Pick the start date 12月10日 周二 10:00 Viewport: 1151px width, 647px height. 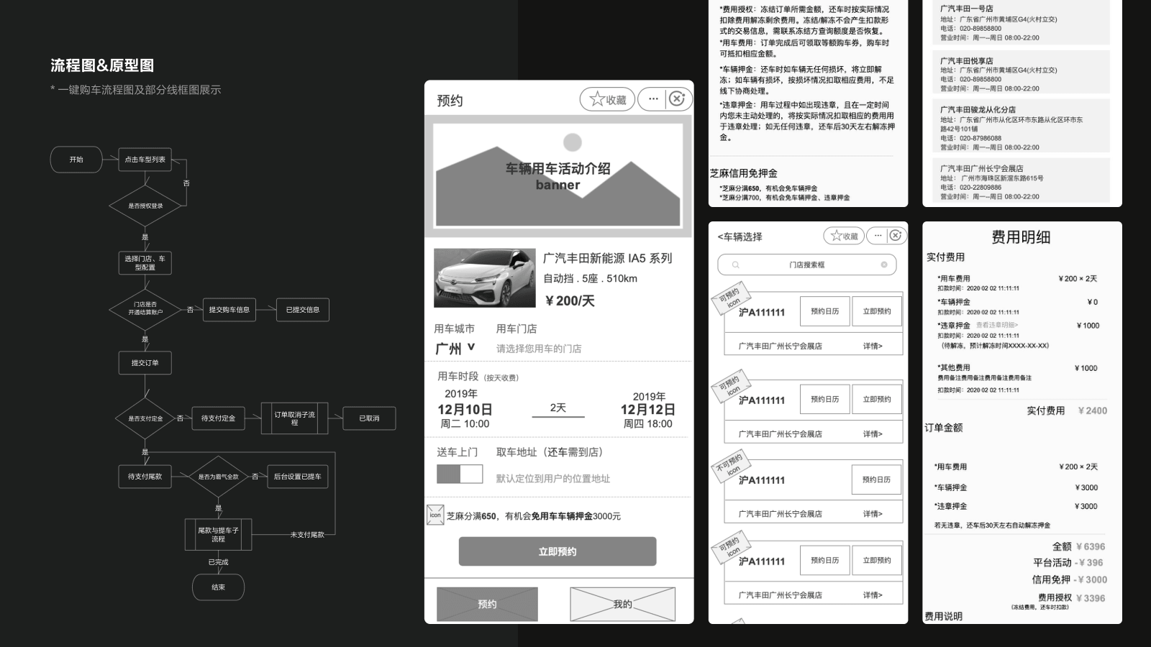[465, 409]
